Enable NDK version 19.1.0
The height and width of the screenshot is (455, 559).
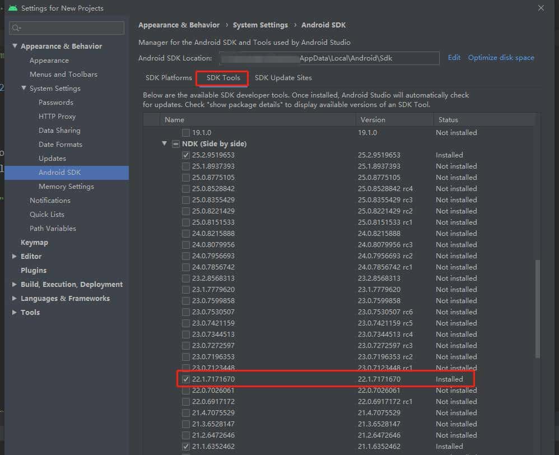click(186, 132)
